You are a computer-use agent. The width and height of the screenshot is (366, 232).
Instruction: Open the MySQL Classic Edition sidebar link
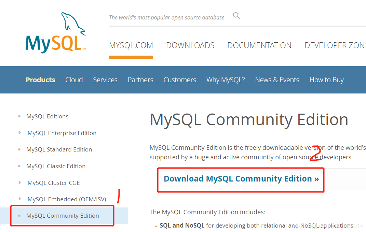click(56, 166)
